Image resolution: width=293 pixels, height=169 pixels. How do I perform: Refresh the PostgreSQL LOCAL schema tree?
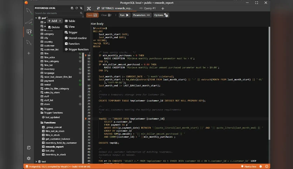77,8
